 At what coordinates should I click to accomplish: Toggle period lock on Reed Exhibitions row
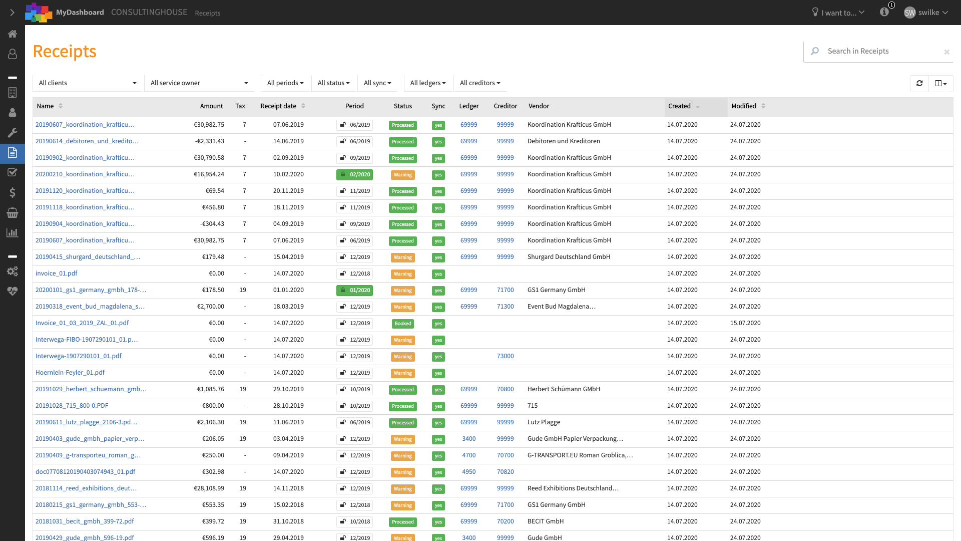click(354, 489)
